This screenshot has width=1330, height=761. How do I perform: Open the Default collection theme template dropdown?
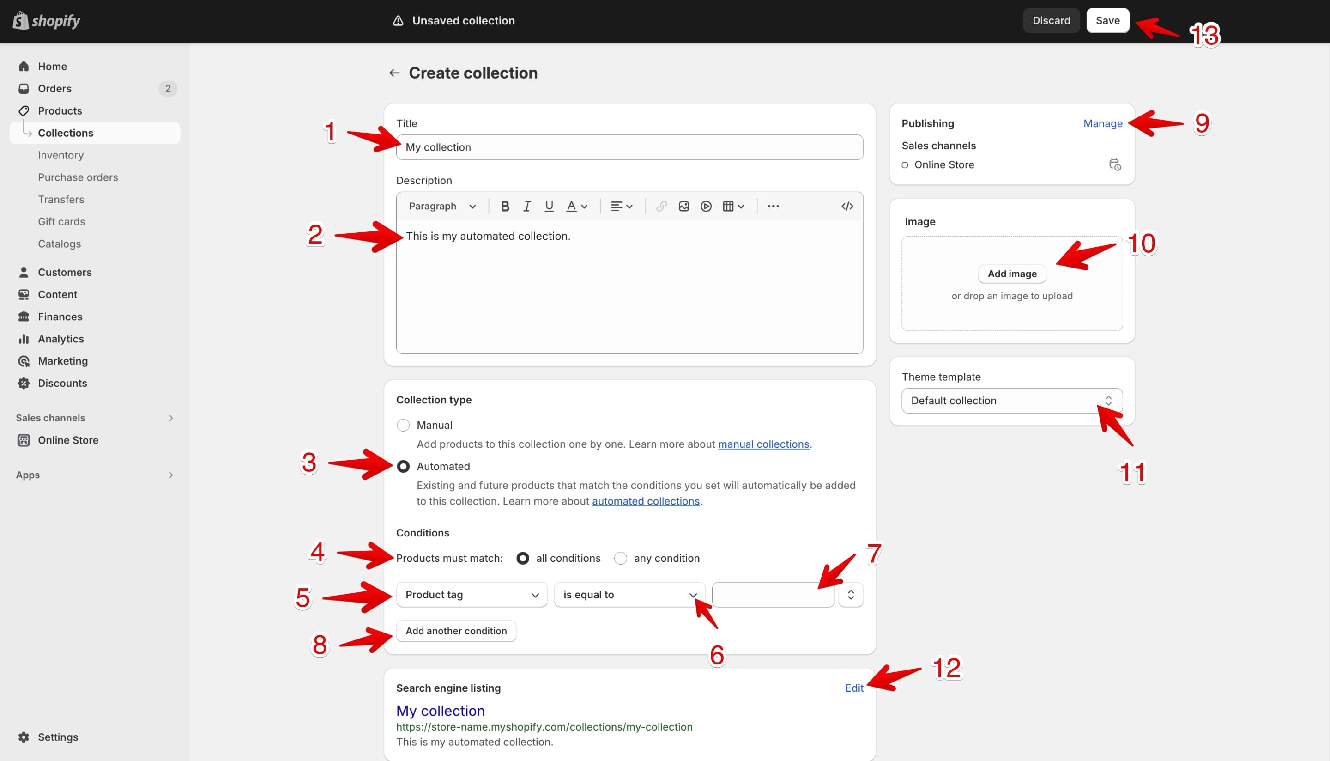tap(1012, 400)
